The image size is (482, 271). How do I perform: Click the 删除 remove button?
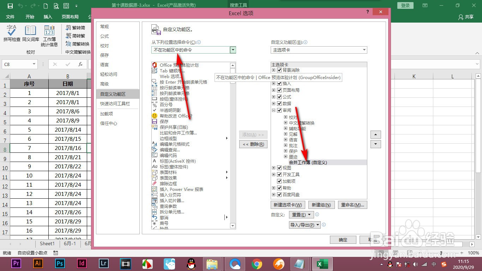[x=253, y=144]
